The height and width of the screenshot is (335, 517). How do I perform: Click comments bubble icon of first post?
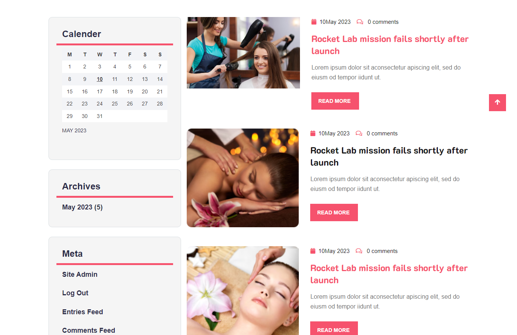360,22
